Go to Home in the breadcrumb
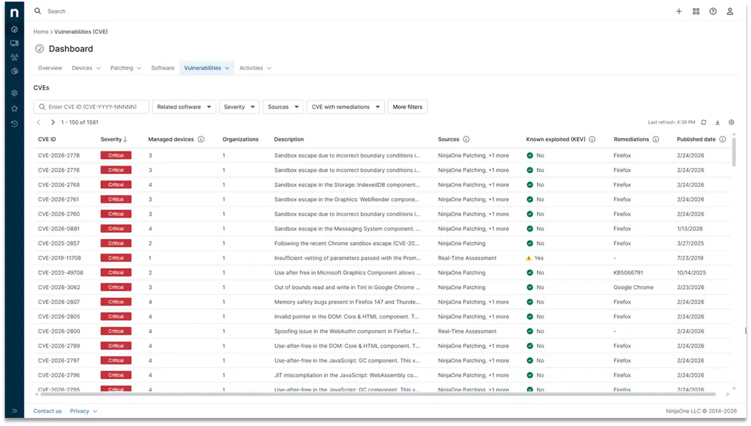The width and height of the screenshot is (751, 426). pyautogui.click(x=41, y=31)
